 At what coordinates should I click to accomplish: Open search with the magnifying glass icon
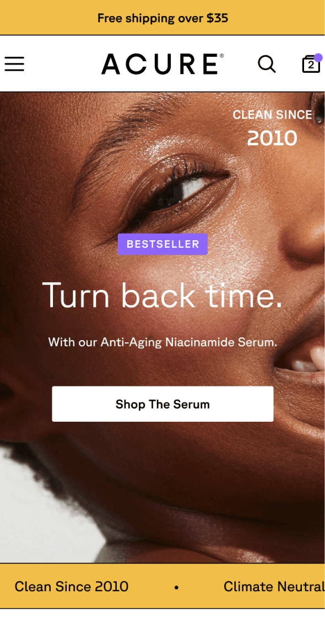point(267,64)
